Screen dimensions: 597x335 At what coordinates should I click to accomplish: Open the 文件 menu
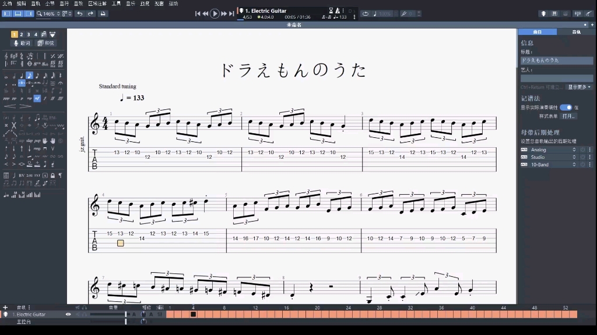(x=7, y=3)
